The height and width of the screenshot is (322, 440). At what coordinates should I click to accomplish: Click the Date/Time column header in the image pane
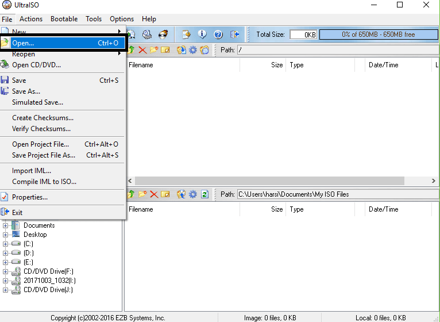[398, 65]
